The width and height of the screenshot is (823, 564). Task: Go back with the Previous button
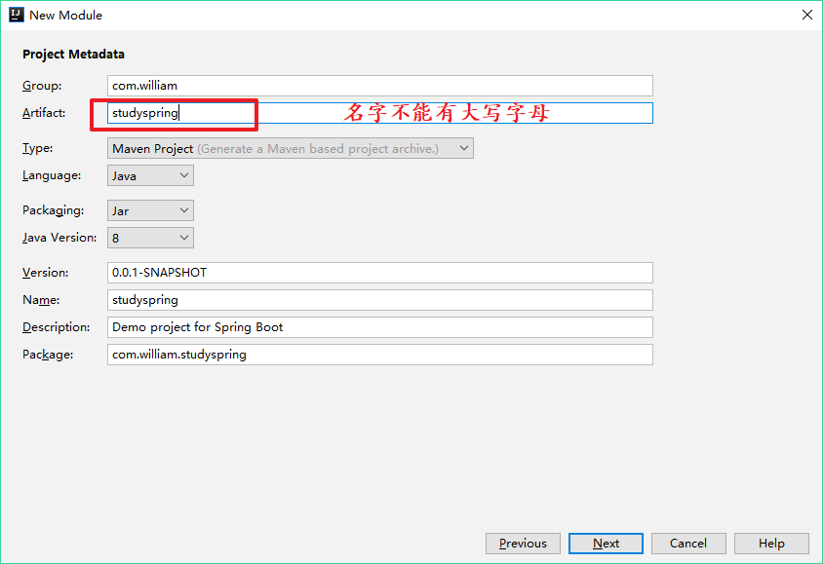tap(523, 544)
